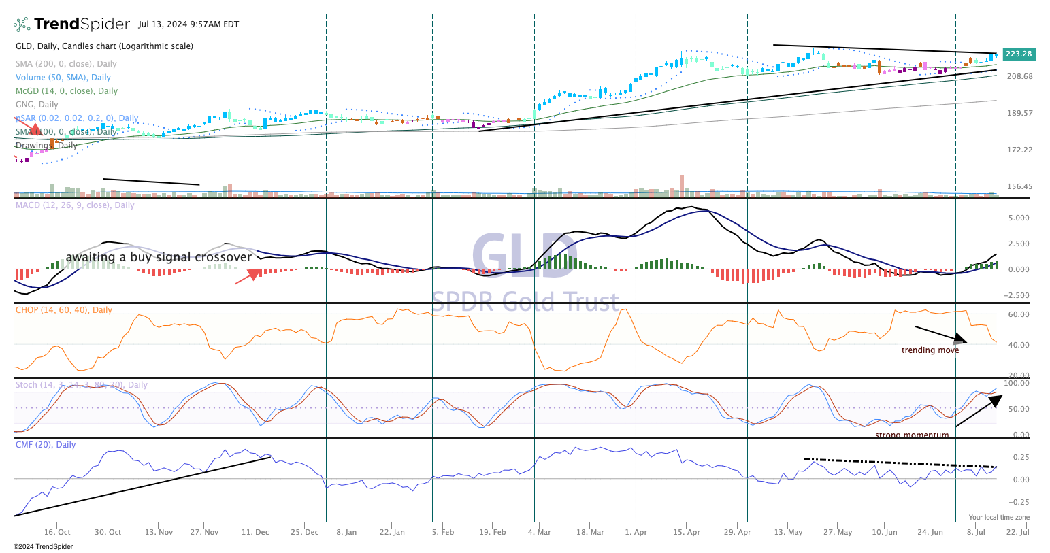Click the '22. Jul' date label
The image size is (1050, 553).
1017,532
